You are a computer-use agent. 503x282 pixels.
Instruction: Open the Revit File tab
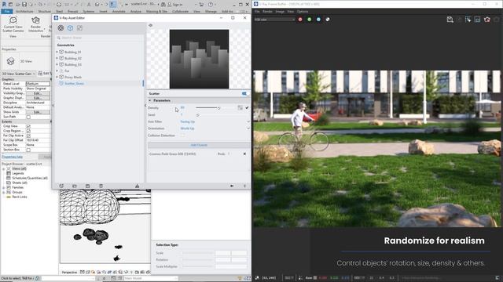7,11
